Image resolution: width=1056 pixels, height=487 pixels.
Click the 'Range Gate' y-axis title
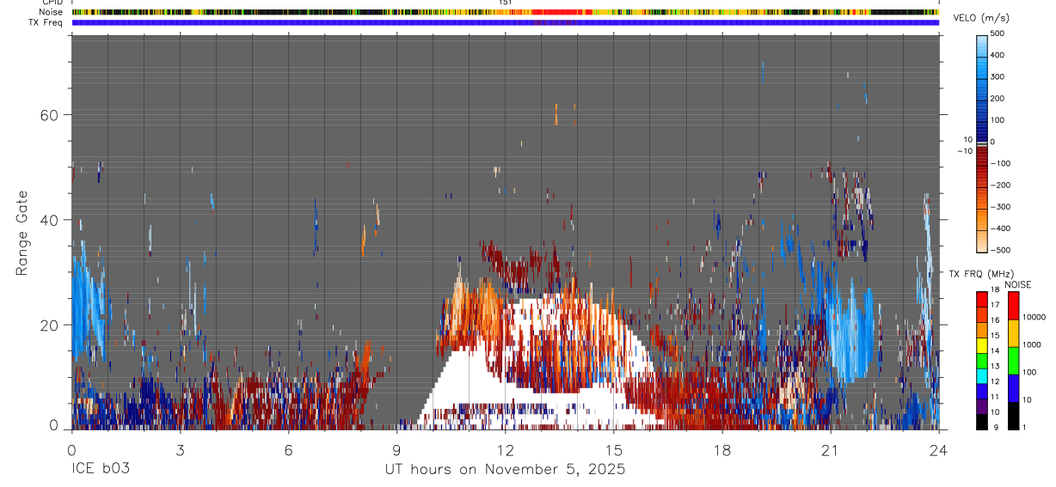click(x=22, y=232)
